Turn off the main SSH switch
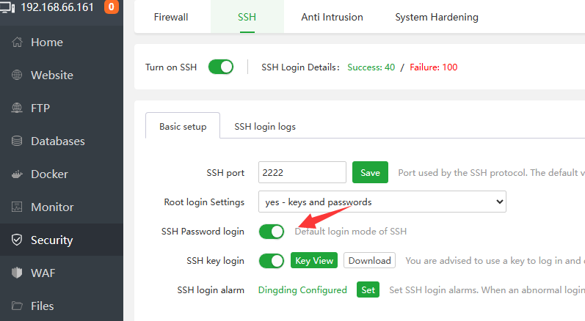Image resolution: width=585 pixels, height=321 pixels. (x=220, y=67)
